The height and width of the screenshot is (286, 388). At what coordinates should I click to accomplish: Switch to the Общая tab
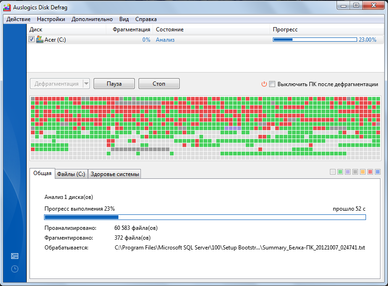(x=42, y=173)
